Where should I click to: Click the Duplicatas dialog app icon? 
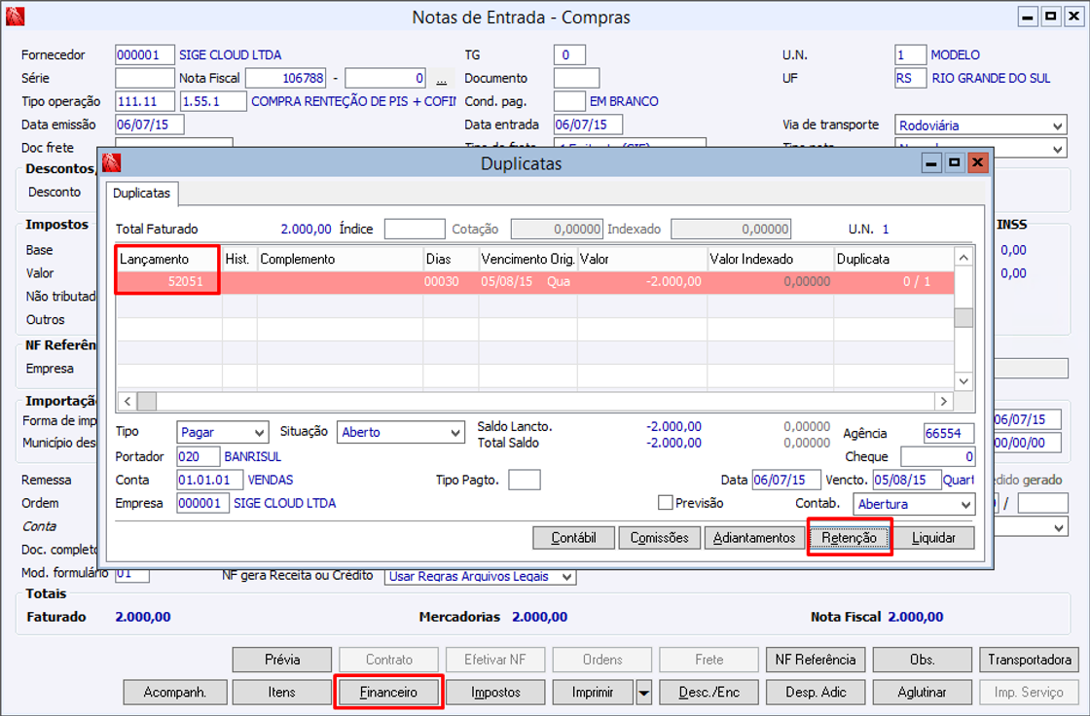112,163
